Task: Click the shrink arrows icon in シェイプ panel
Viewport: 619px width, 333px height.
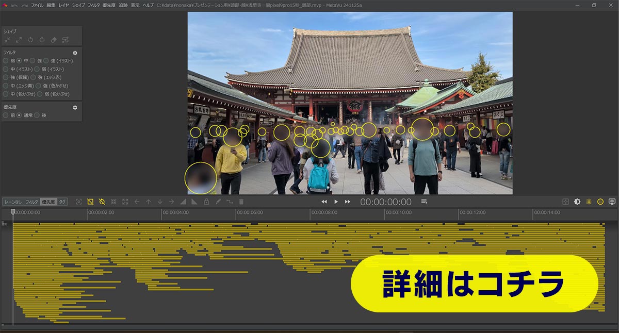Action: click(7, 40)
